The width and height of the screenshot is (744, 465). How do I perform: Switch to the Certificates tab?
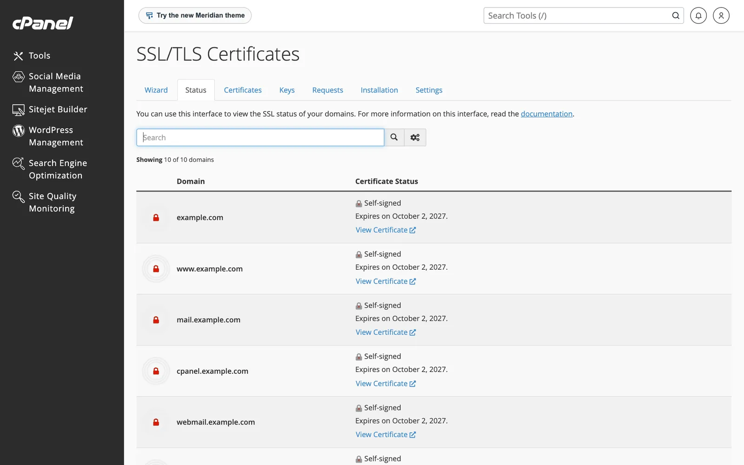coord(243,90)
